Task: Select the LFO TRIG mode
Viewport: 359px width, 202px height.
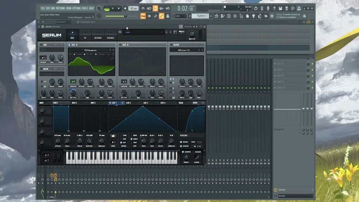Action: pos(121,136)
